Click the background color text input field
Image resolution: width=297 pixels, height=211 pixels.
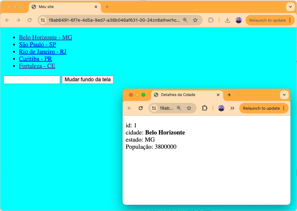[32, 80]
